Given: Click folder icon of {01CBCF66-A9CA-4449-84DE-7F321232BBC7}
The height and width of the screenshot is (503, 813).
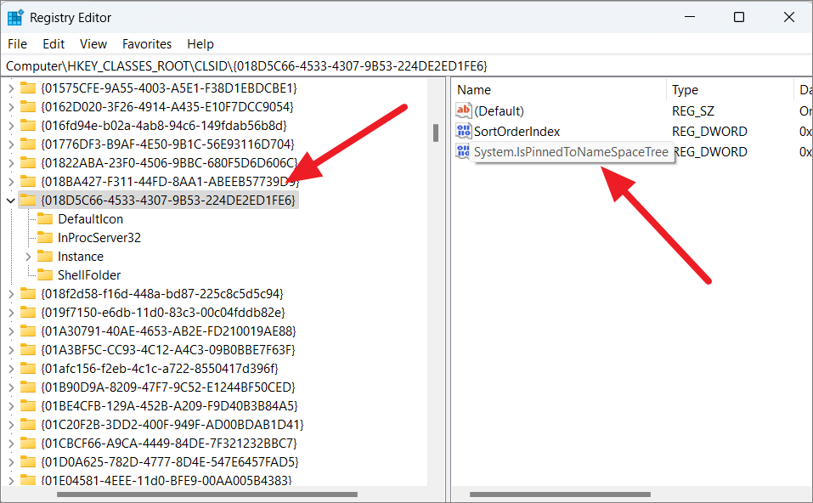Looking at the screenshot, I should point(27,443).
